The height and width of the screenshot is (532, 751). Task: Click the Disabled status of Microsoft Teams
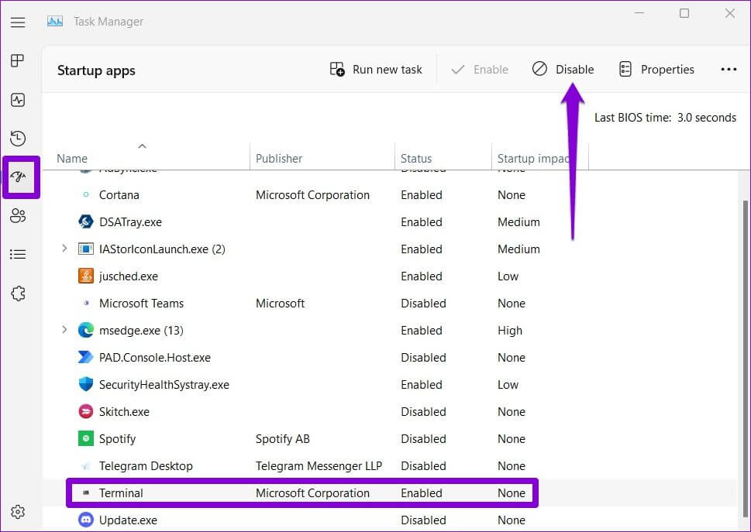click(423, 304)
